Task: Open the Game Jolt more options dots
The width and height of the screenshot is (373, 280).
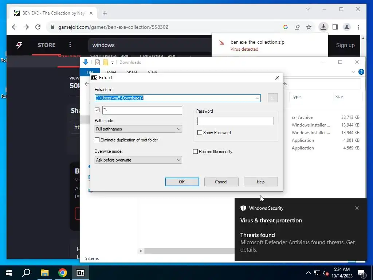Action: [70, 45]
